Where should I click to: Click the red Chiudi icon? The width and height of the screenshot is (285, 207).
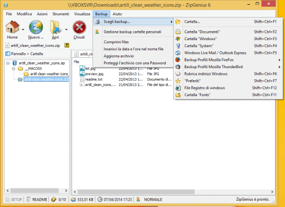tap(79, 27)
